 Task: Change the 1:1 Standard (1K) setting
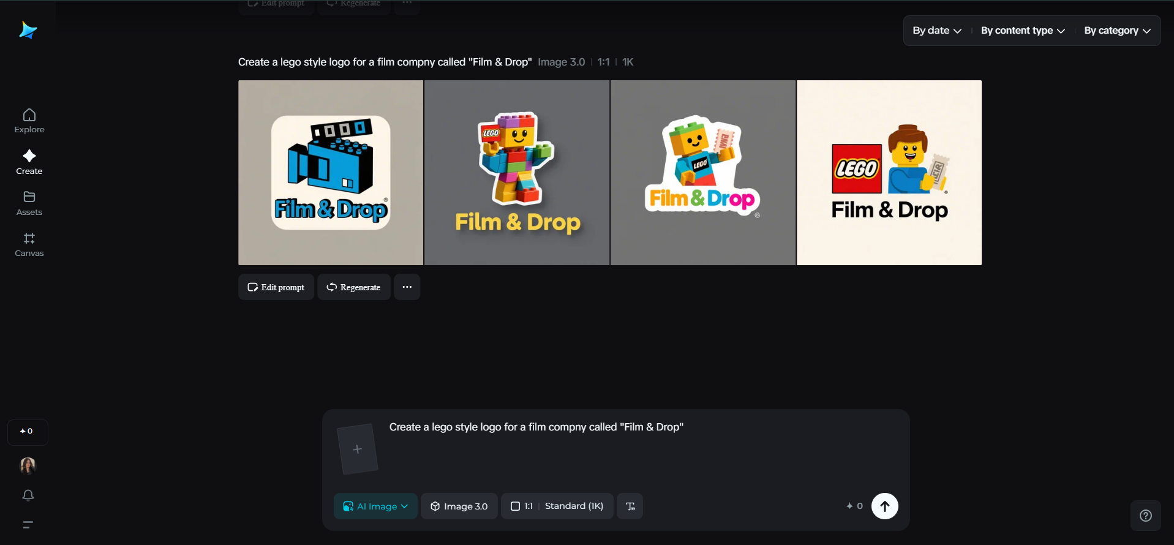[x=557, y=506]
